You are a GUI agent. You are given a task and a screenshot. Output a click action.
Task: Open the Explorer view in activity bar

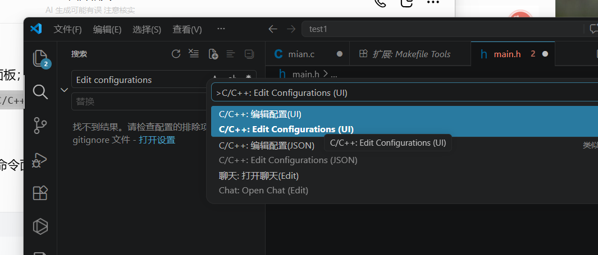[40, 59]
